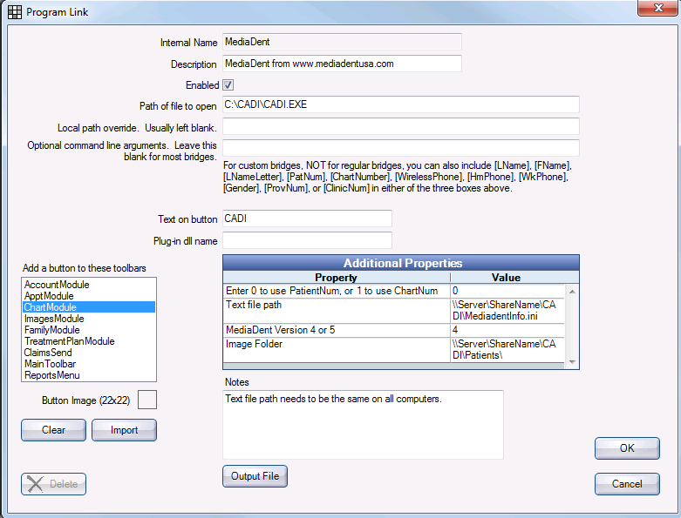Click the Value column header
Image resolution: width=681 pixels, height=518 pixels.
point(507,278)
